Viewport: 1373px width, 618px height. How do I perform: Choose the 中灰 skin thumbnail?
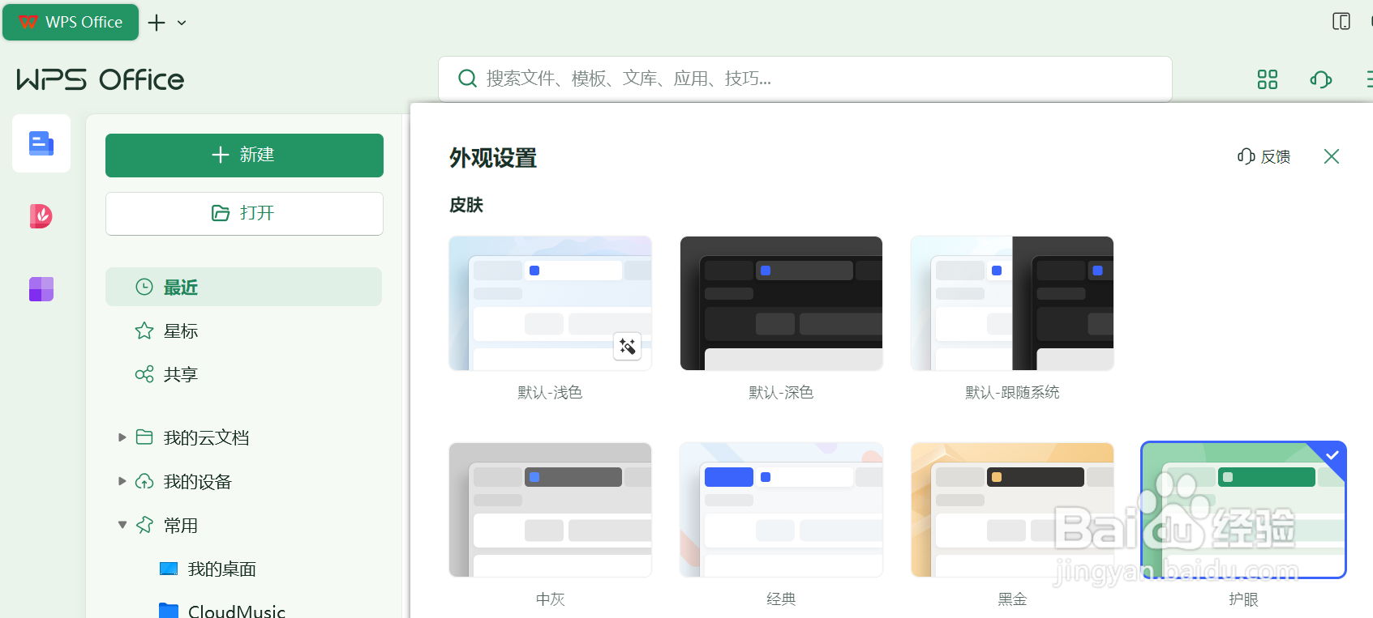[x=551, y=509]
